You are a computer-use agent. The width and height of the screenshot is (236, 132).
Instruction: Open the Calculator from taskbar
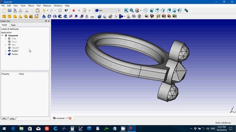pos(72,129)
